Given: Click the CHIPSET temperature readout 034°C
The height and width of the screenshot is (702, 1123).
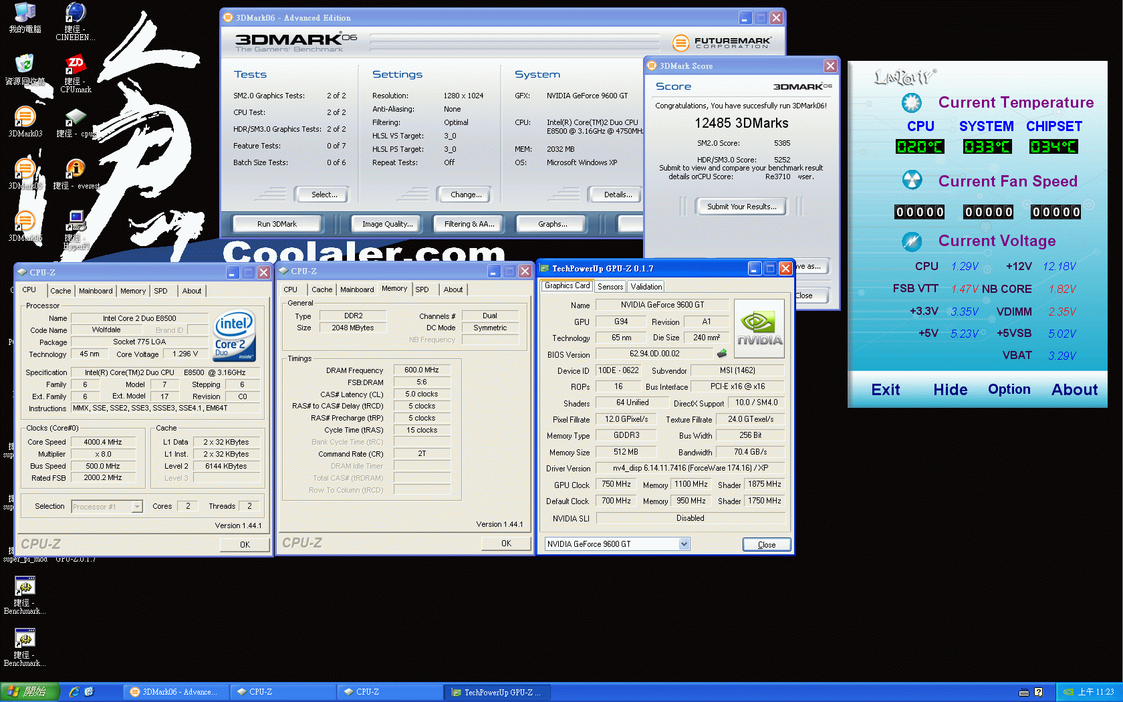Looking at the screenshot, I should pos(1053,146).
